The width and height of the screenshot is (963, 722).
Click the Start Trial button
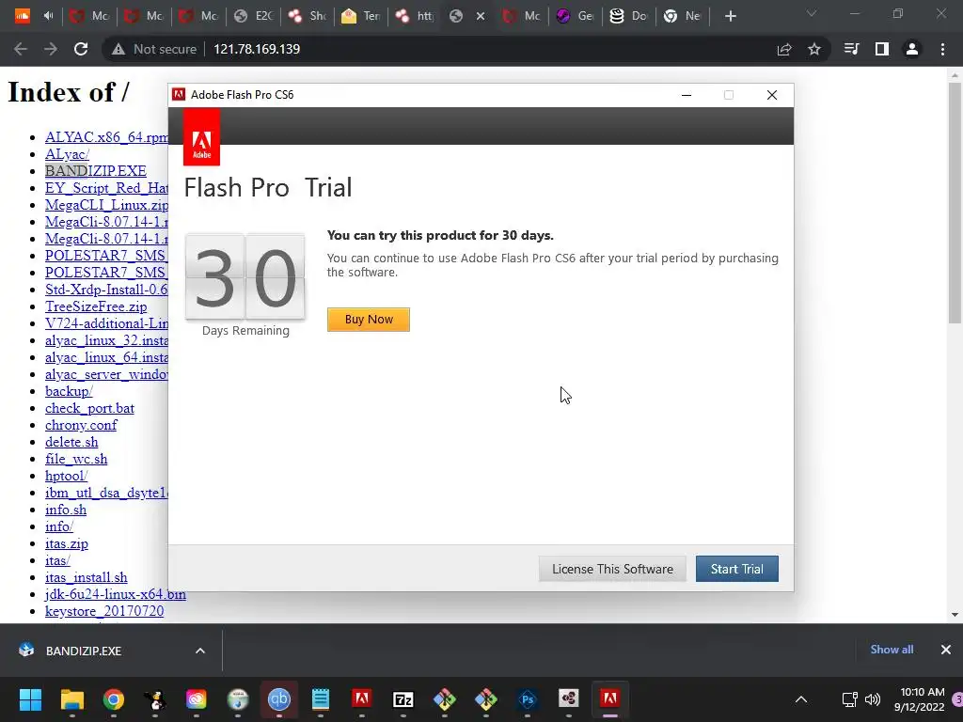click(x=736, y=569)
